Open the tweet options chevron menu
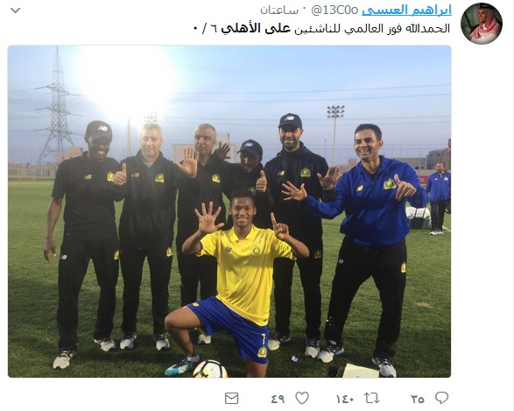This screenshot has height=411, width=514. (x=16, y=11)
